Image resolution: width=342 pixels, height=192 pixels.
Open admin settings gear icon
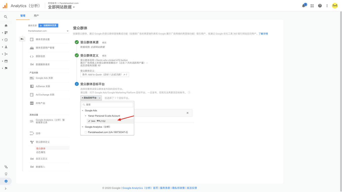coord(6,181)
